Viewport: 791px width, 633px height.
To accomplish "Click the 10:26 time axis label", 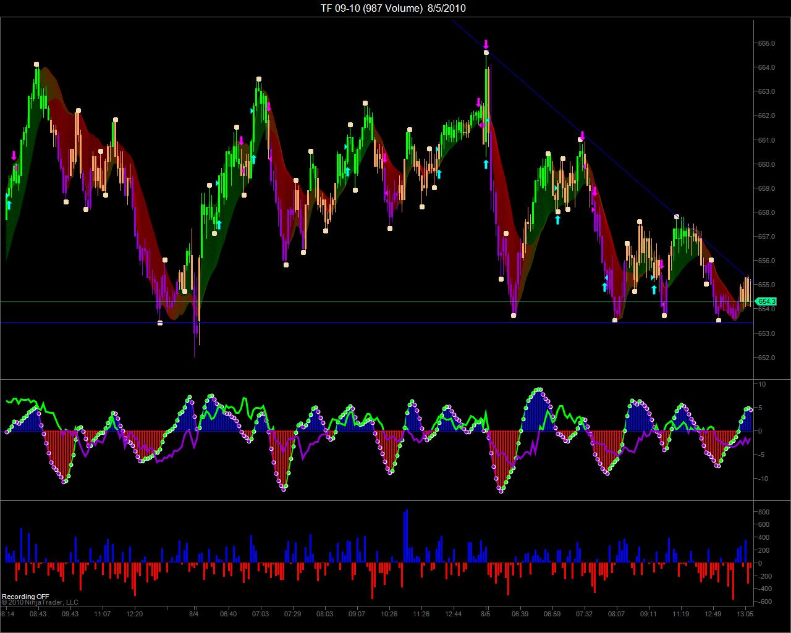I will click(389, 614).
